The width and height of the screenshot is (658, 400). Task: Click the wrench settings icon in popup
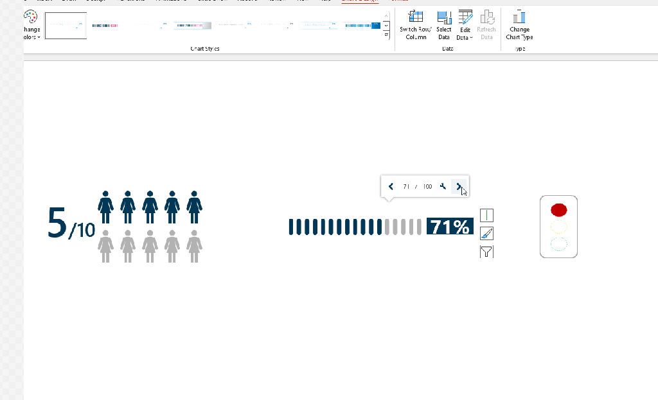[x=443, y=187]
